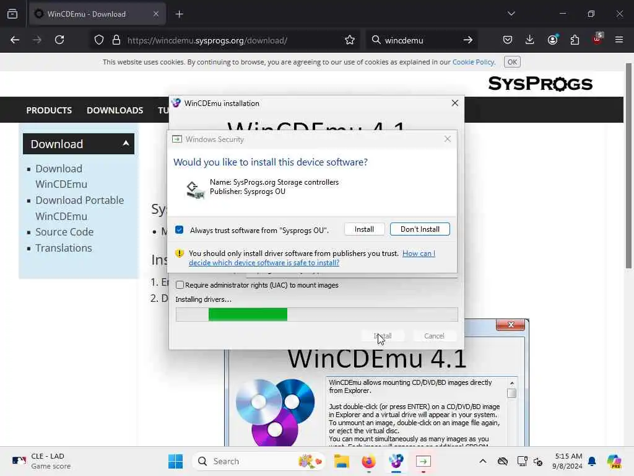This screenshot has height=476, width=634.
Task: Switch to Firefox on taskbar
Action: (369, 461)
